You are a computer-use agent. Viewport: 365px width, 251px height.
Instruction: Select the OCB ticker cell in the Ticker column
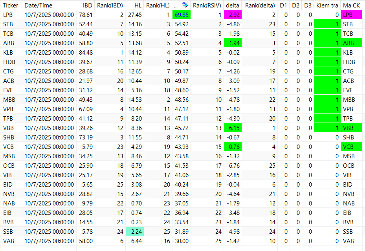11,166
